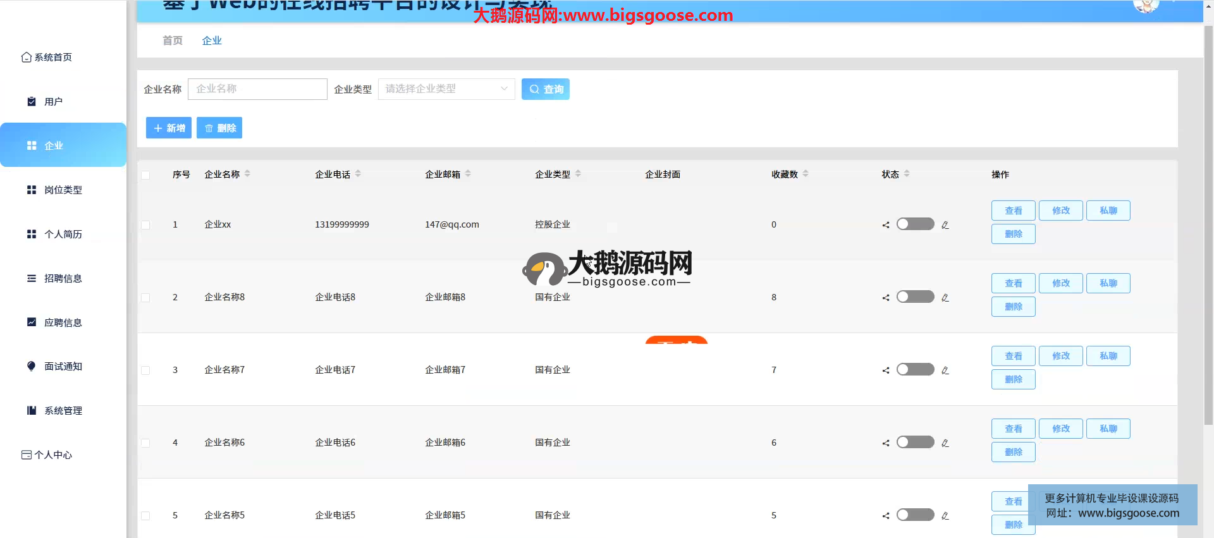This screenshot has width=1214, height=538.
Task: Click the 收藏数 column sort icon
Action: click(x=806, y=174)
